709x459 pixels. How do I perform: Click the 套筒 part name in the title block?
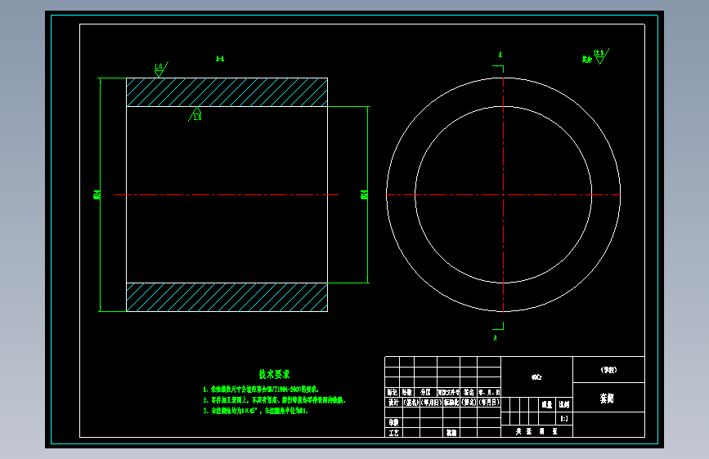tap(607, 399)
